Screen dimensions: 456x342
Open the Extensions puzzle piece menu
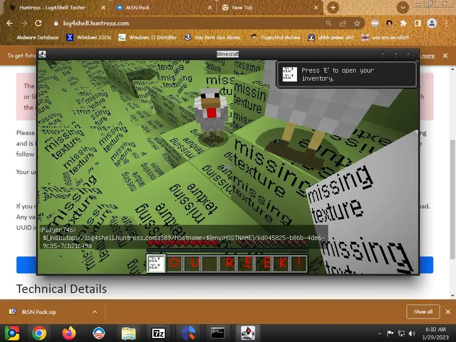tap(403, 23)
